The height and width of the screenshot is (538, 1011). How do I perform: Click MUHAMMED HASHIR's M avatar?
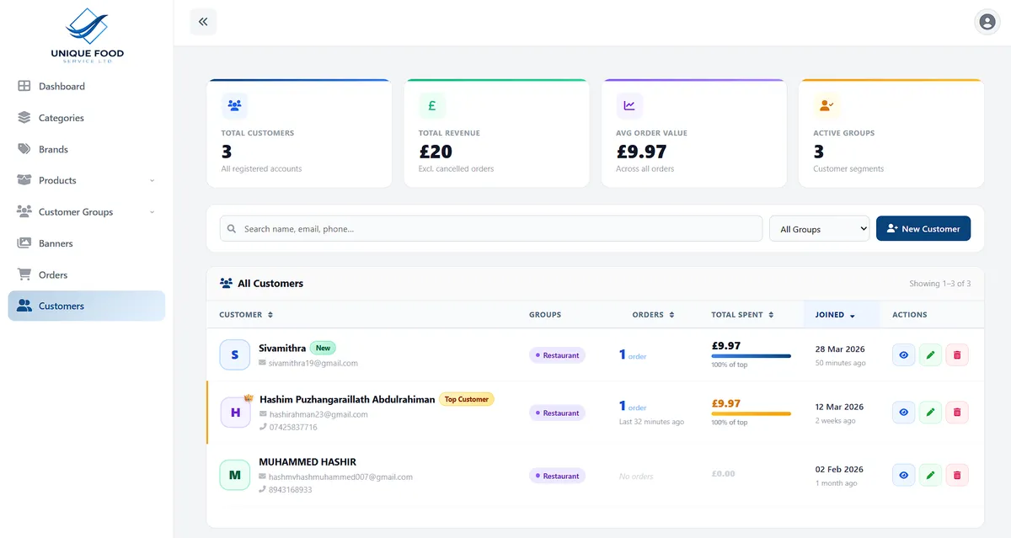pos(234,475)
